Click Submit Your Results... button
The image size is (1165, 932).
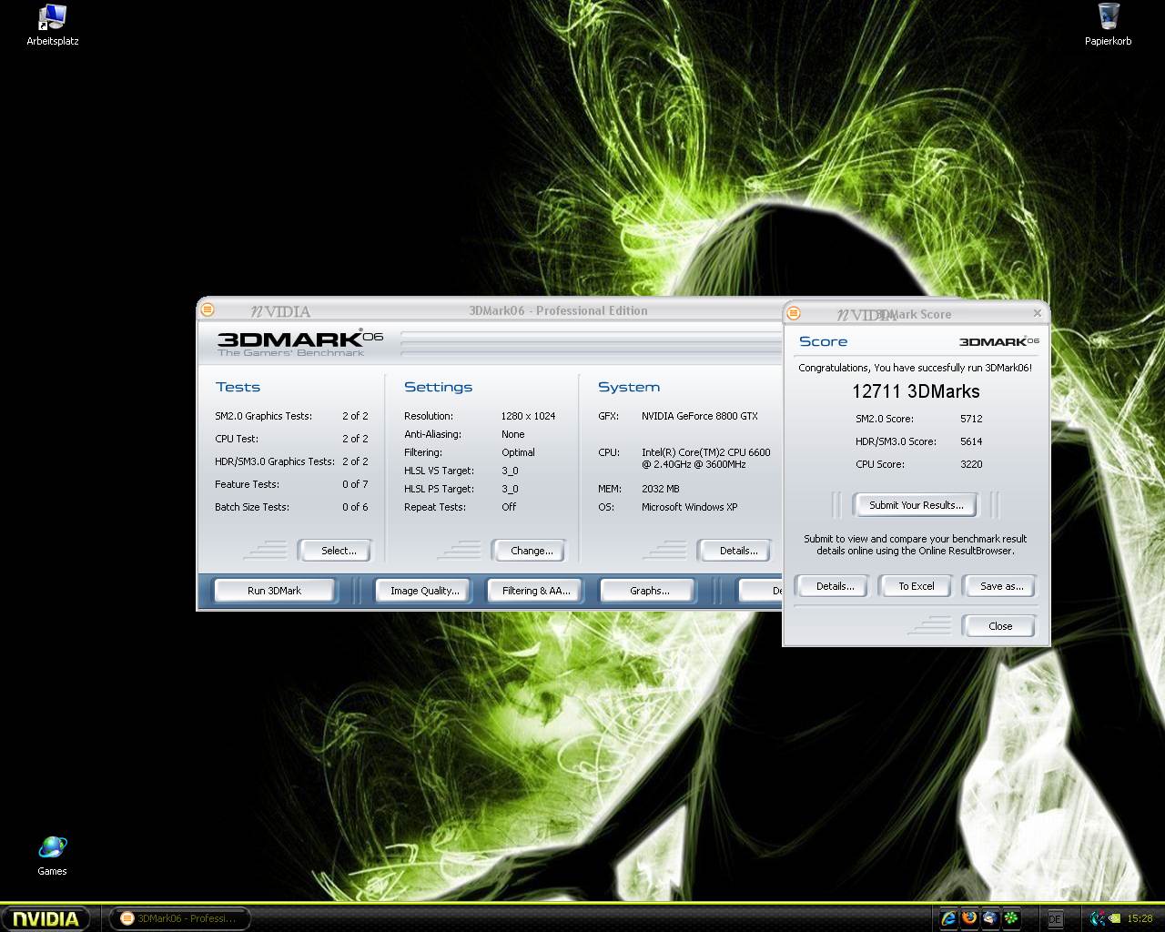click(x=916, y=505)
